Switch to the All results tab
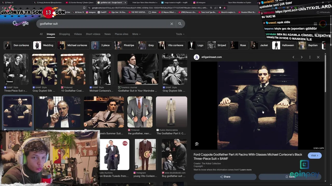The image size is (332, 186). tap(41, 34)
